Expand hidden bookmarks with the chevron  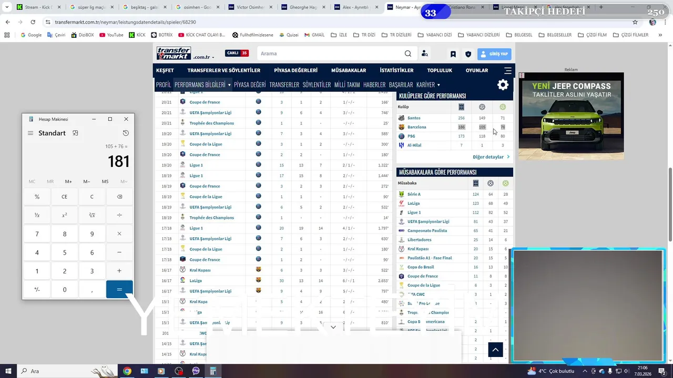click(x=660, y=35)
